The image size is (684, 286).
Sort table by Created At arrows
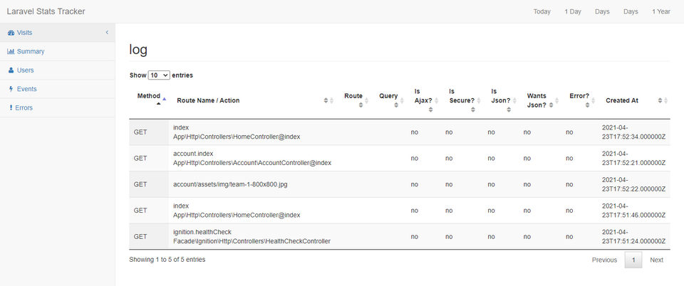[x=663, y=100]
